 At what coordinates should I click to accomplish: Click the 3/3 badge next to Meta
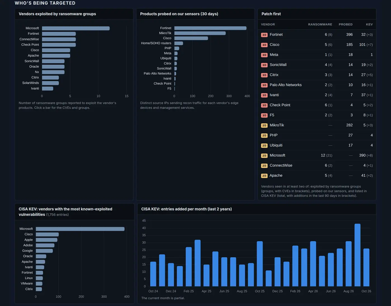[x=264, y=55]
